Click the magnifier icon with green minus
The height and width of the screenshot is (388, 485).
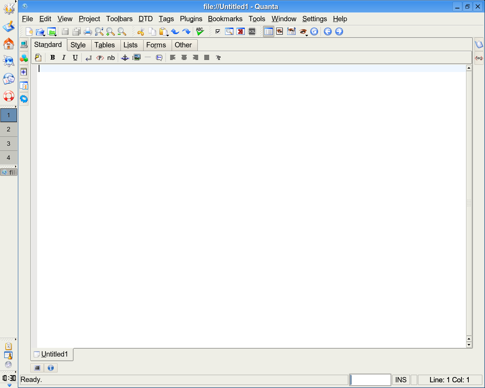(x=122, y=31)
